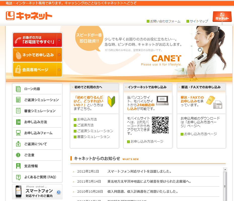Click the キャネット logo in header
Viewport: 234px width, 201px height.
pos(29,16)
